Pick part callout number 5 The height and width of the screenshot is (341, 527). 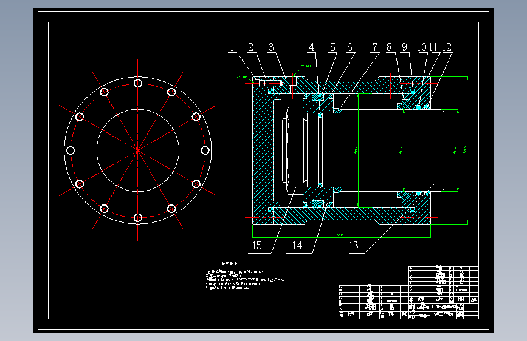(332, 47)
